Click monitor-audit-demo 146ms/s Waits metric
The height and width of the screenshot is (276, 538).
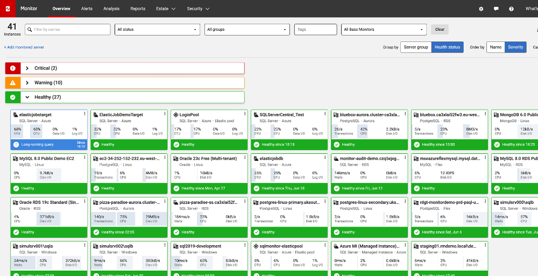[x=342, y=175]
